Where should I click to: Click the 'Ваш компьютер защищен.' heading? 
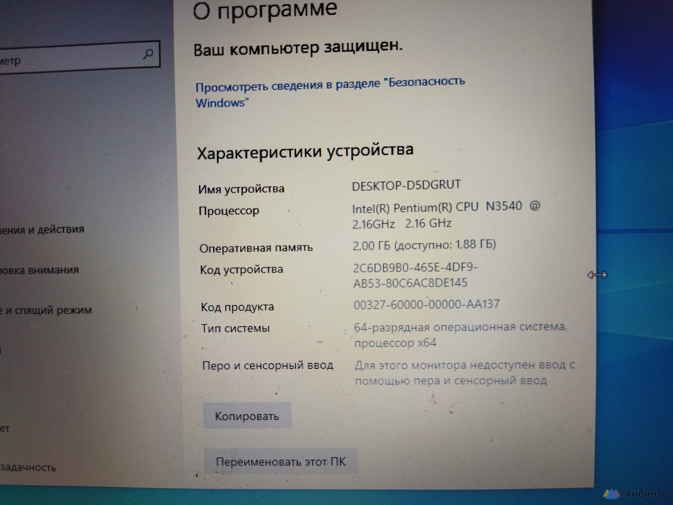coord(298,48)
